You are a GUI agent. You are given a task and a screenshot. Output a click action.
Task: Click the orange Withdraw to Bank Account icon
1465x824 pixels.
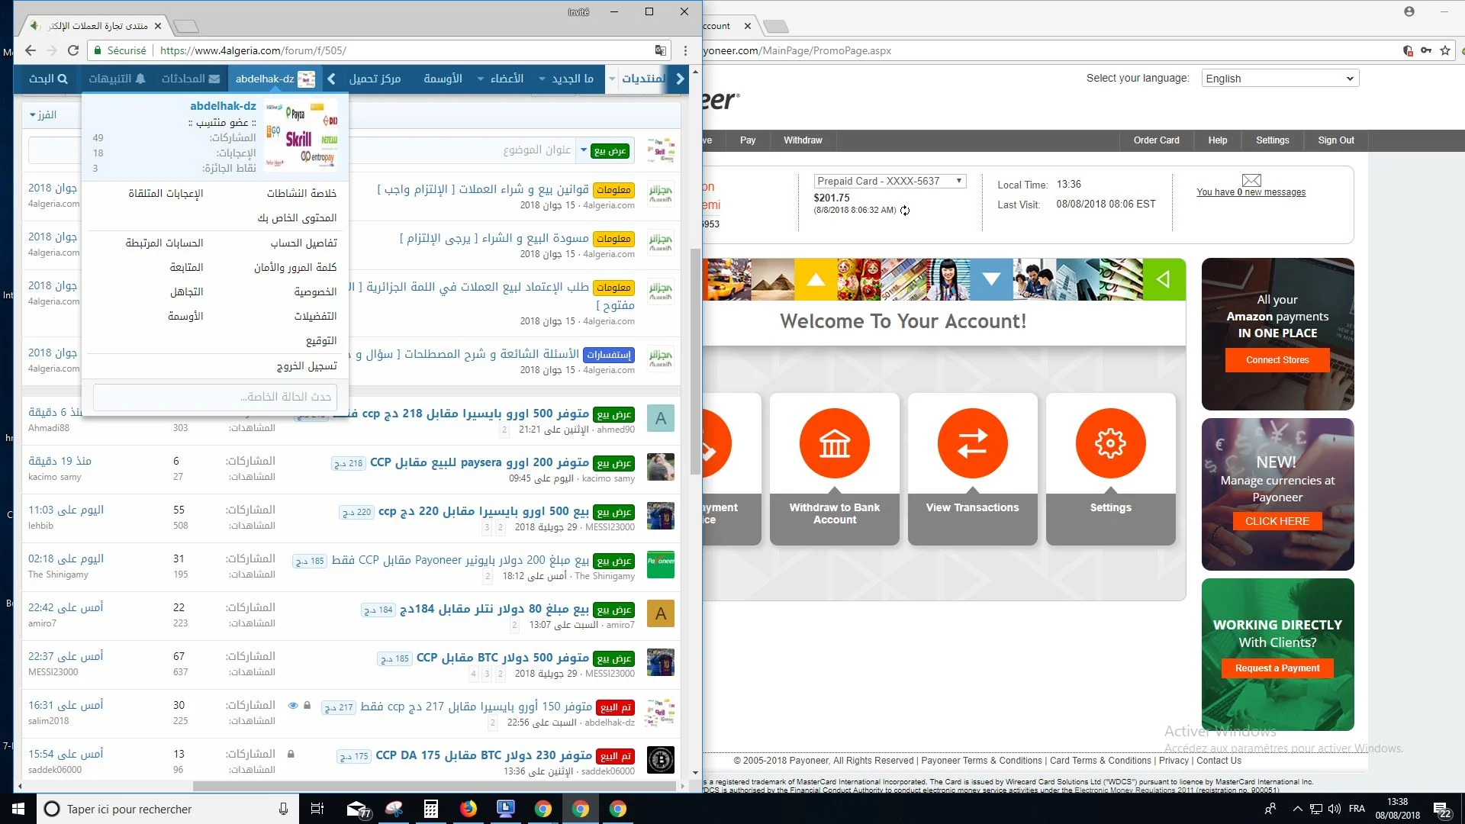coord(834,443)
